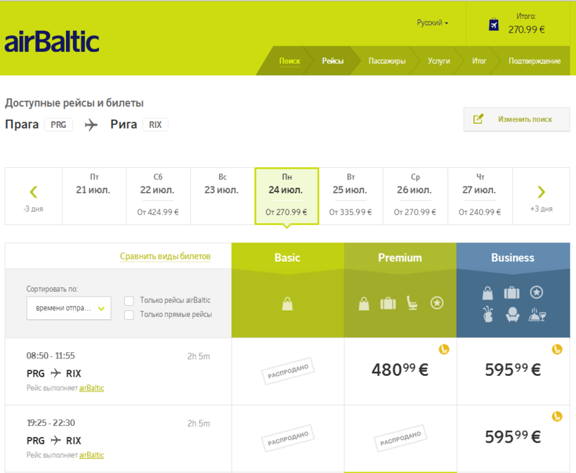Click the airBaltic logo
The width and height of the screenshot is (576, 473).
52,41
